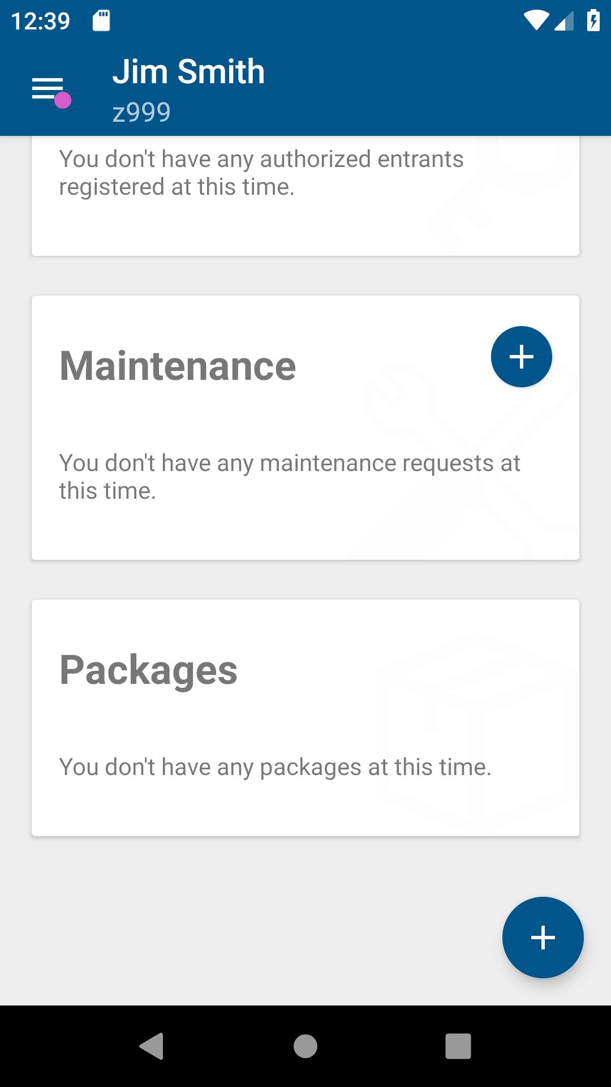Tap the floating plus action button
611x1087 pixels.
point(543,938)
